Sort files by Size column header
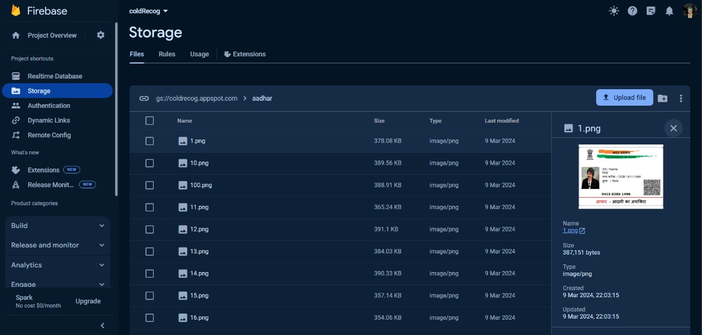The width and height of the screenshot is (702, 335). coord(380,121)
